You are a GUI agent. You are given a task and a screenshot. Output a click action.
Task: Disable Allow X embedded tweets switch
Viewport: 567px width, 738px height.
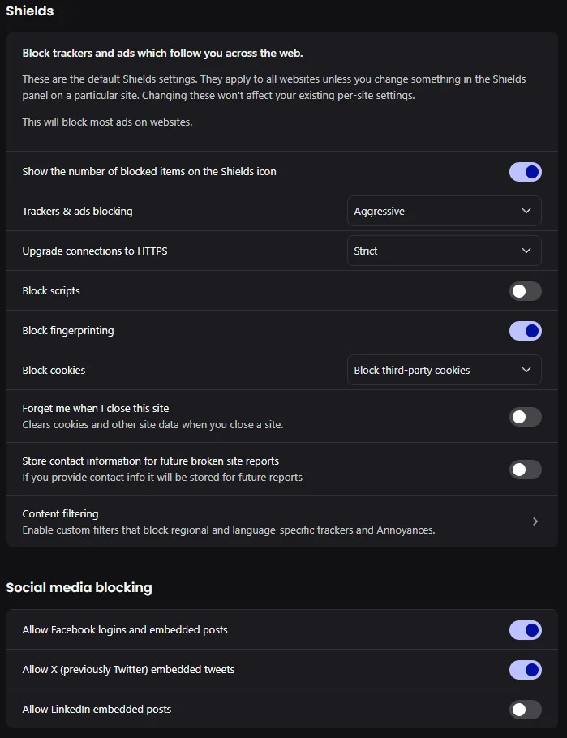525,670
